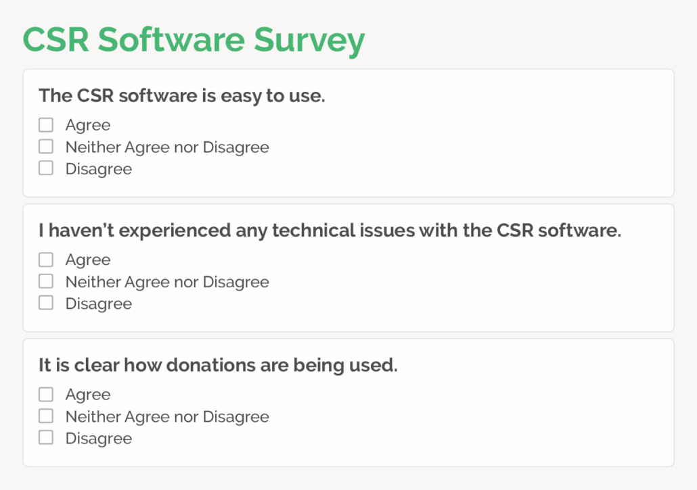
Task: Check Agree for donation clarity question
Action: 45,393
